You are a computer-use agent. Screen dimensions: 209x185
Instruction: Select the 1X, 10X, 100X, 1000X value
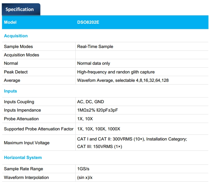[99, 129]
